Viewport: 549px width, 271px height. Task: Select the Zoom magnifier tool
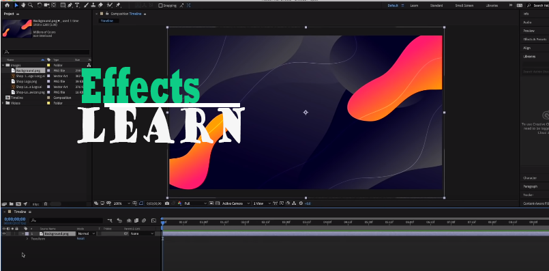coord(31,5)
